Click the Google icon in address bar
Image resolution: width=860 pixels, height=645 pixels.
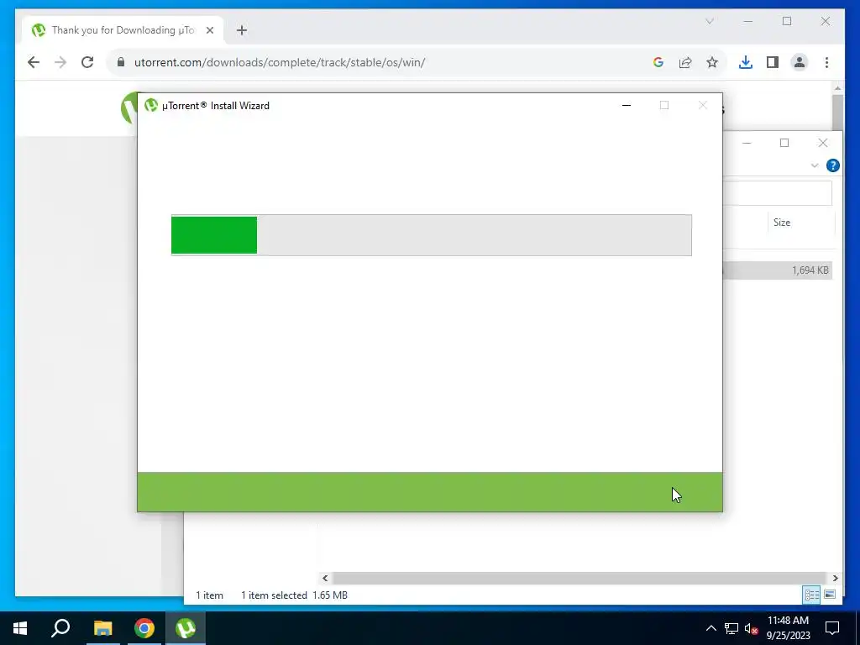tap(658, 62)
